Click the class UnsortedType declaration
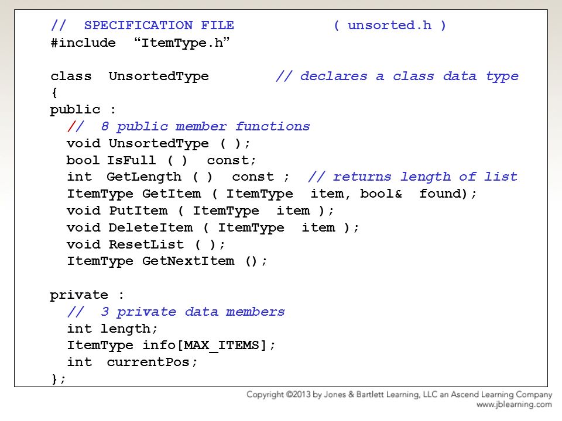Viewport: 562px width, 421px height. [x=130, y=76]
